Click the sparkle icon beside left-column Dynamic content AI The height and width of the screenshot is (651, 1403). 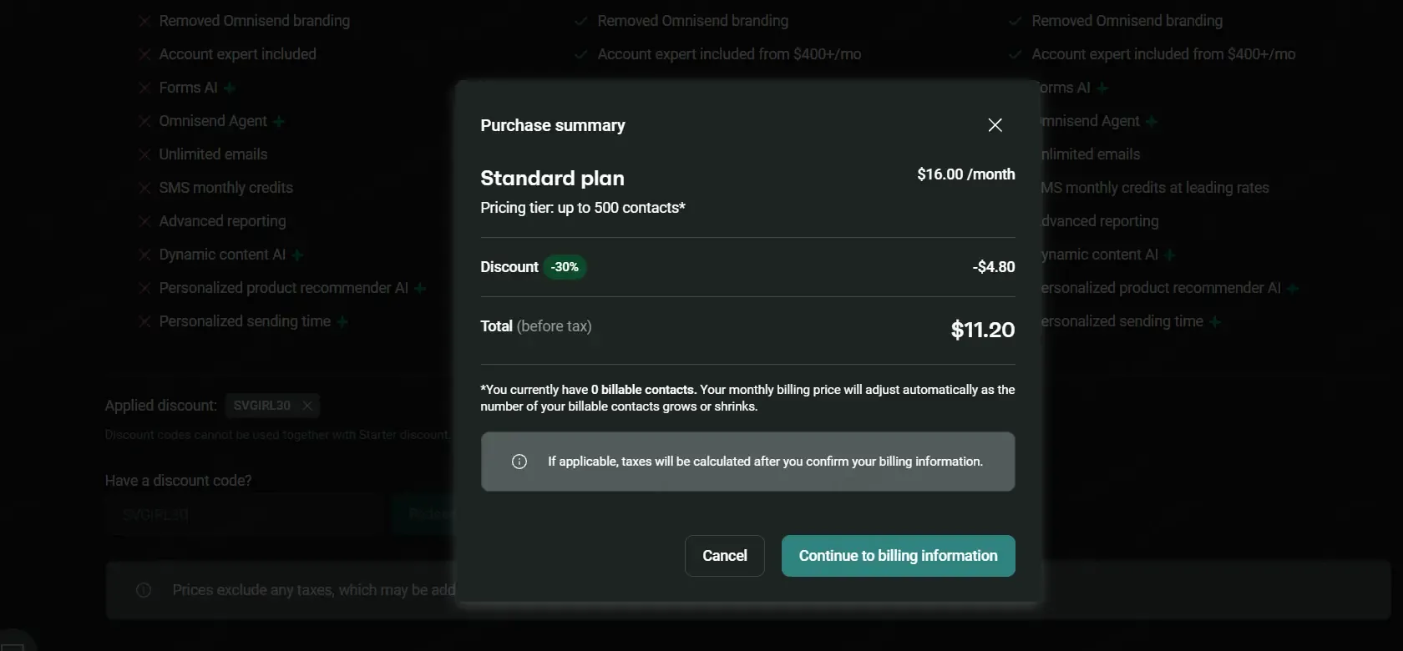tap(298, 255)
